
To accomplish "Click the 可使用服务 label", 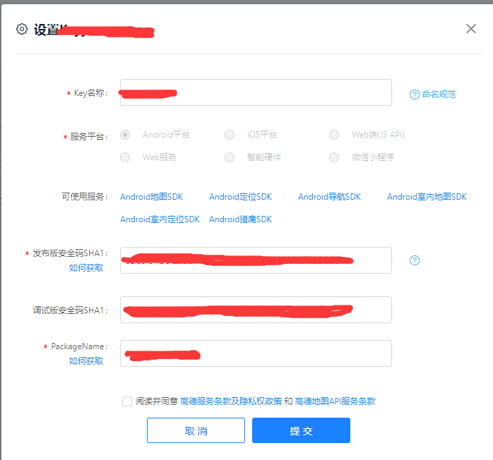I will click(85, 197).
